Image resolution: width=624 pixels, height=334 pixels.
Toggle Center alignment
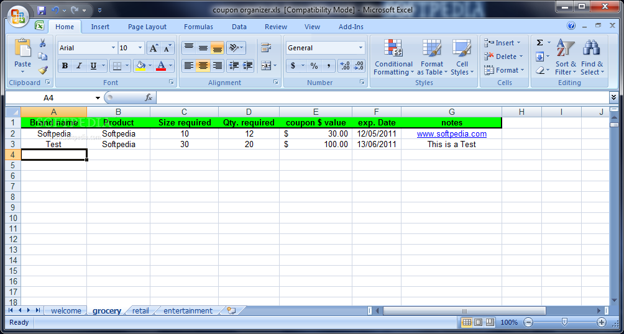[x=203, y=66]
